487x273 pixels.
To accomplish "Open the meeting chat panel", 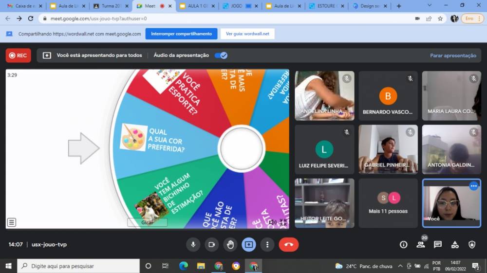I will click(437, 244).
